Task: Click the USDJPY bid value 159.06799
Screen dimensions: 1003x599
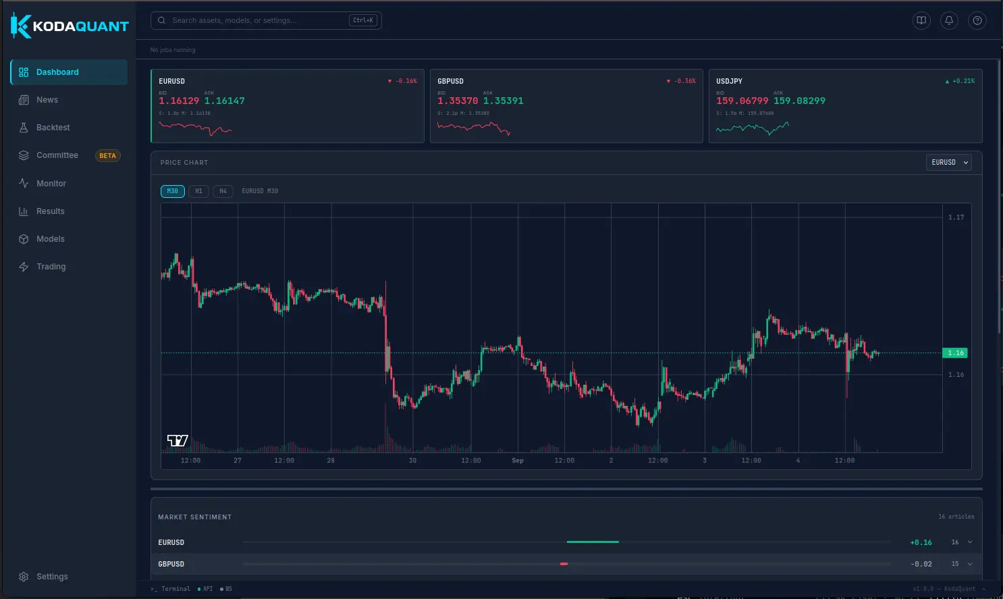Action: [x=742, y=101]
